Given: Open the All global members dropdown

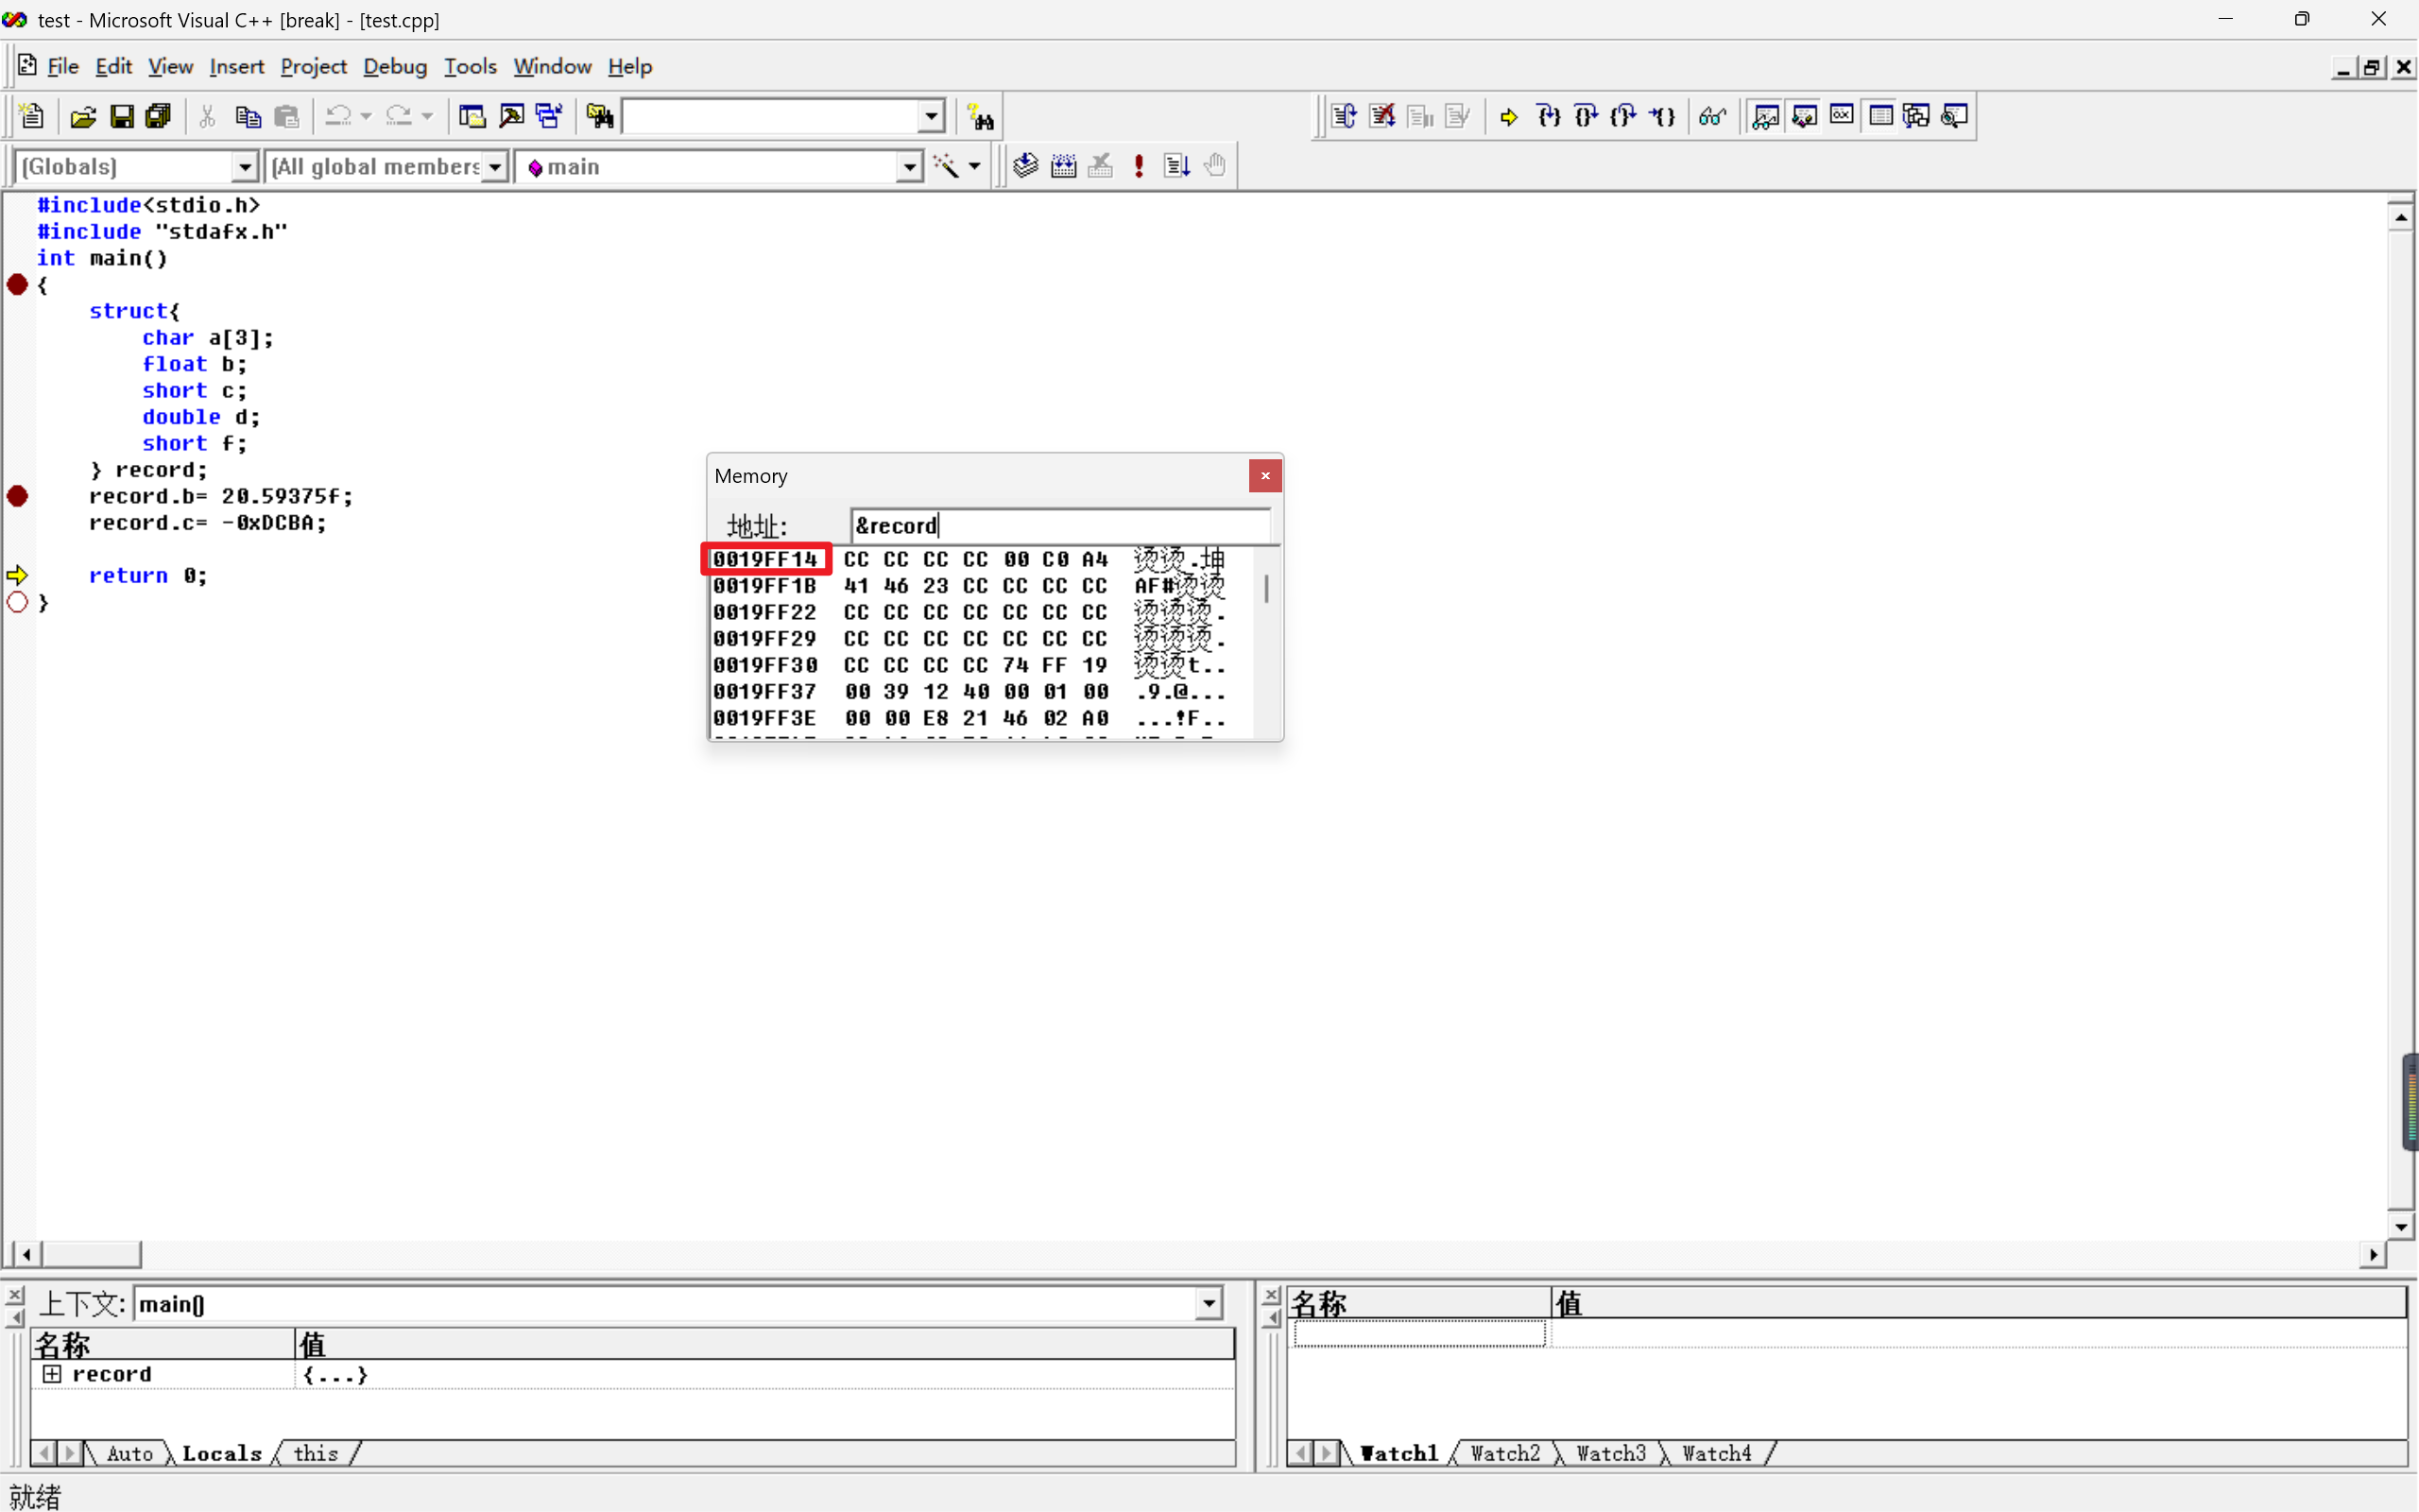Looking at the screenshot, I should pyautogui.click(x=496, y=167).
